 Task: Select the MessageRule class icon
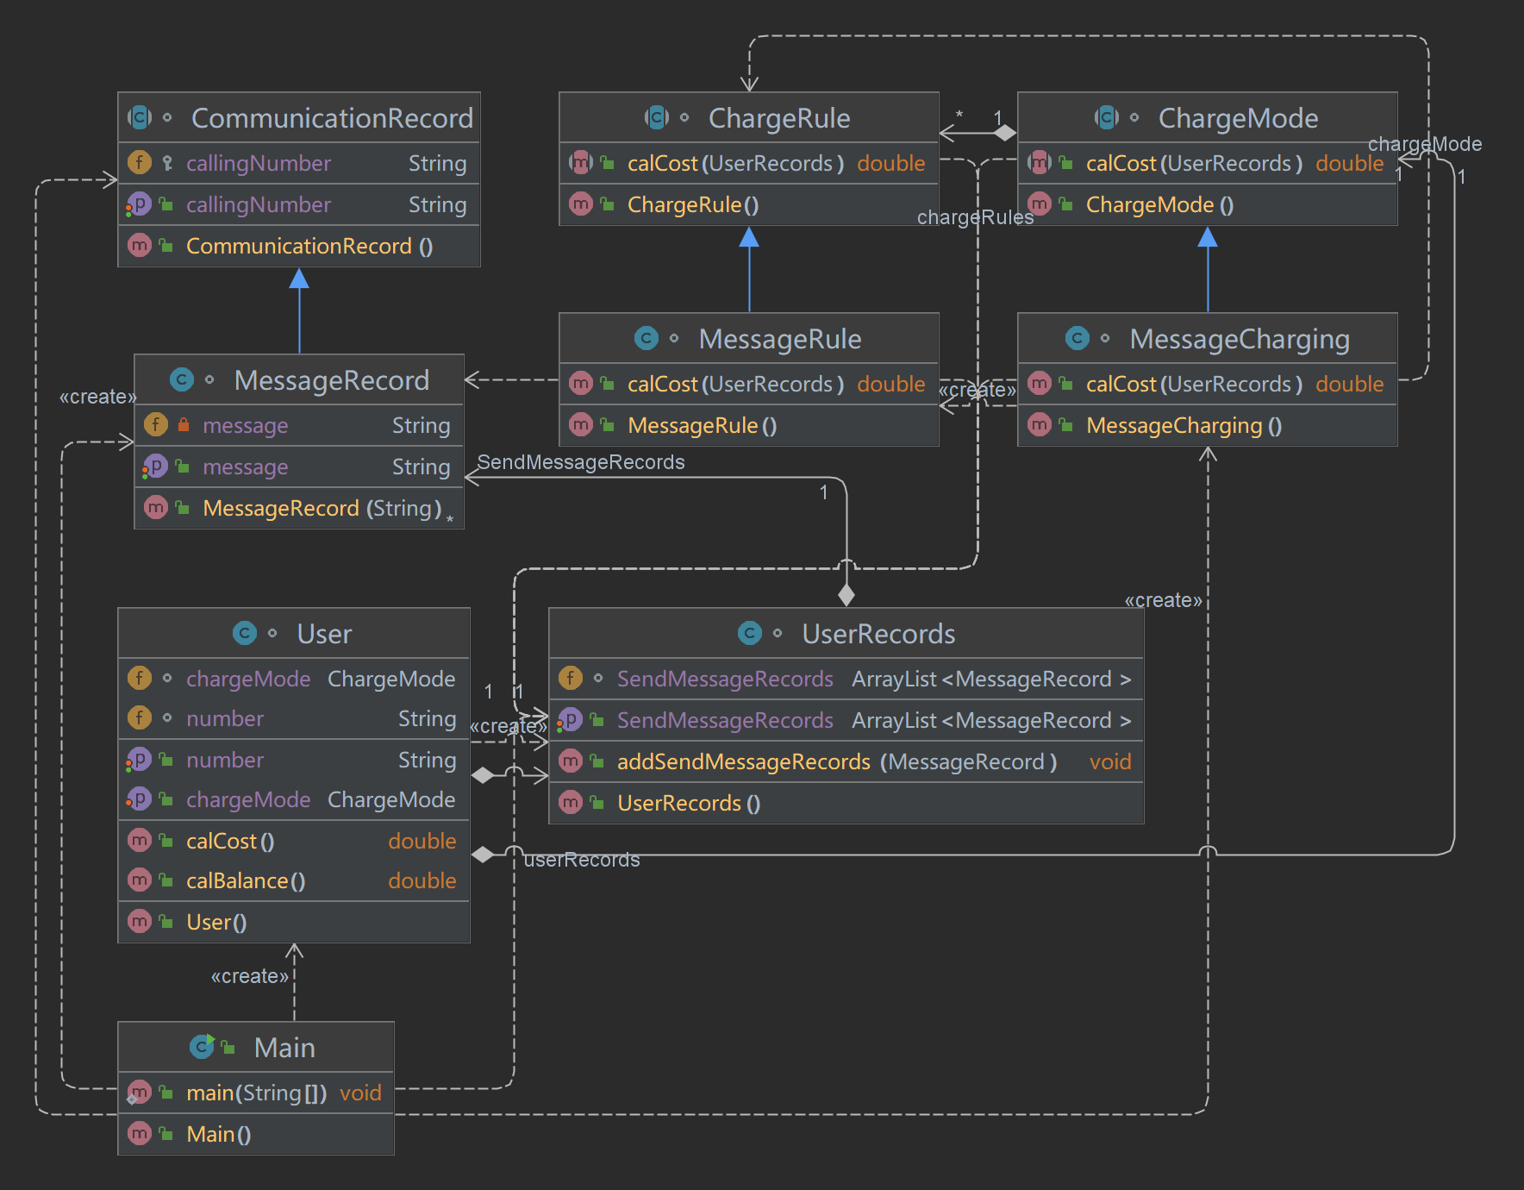pyautogui.click(x=646, y=338)
